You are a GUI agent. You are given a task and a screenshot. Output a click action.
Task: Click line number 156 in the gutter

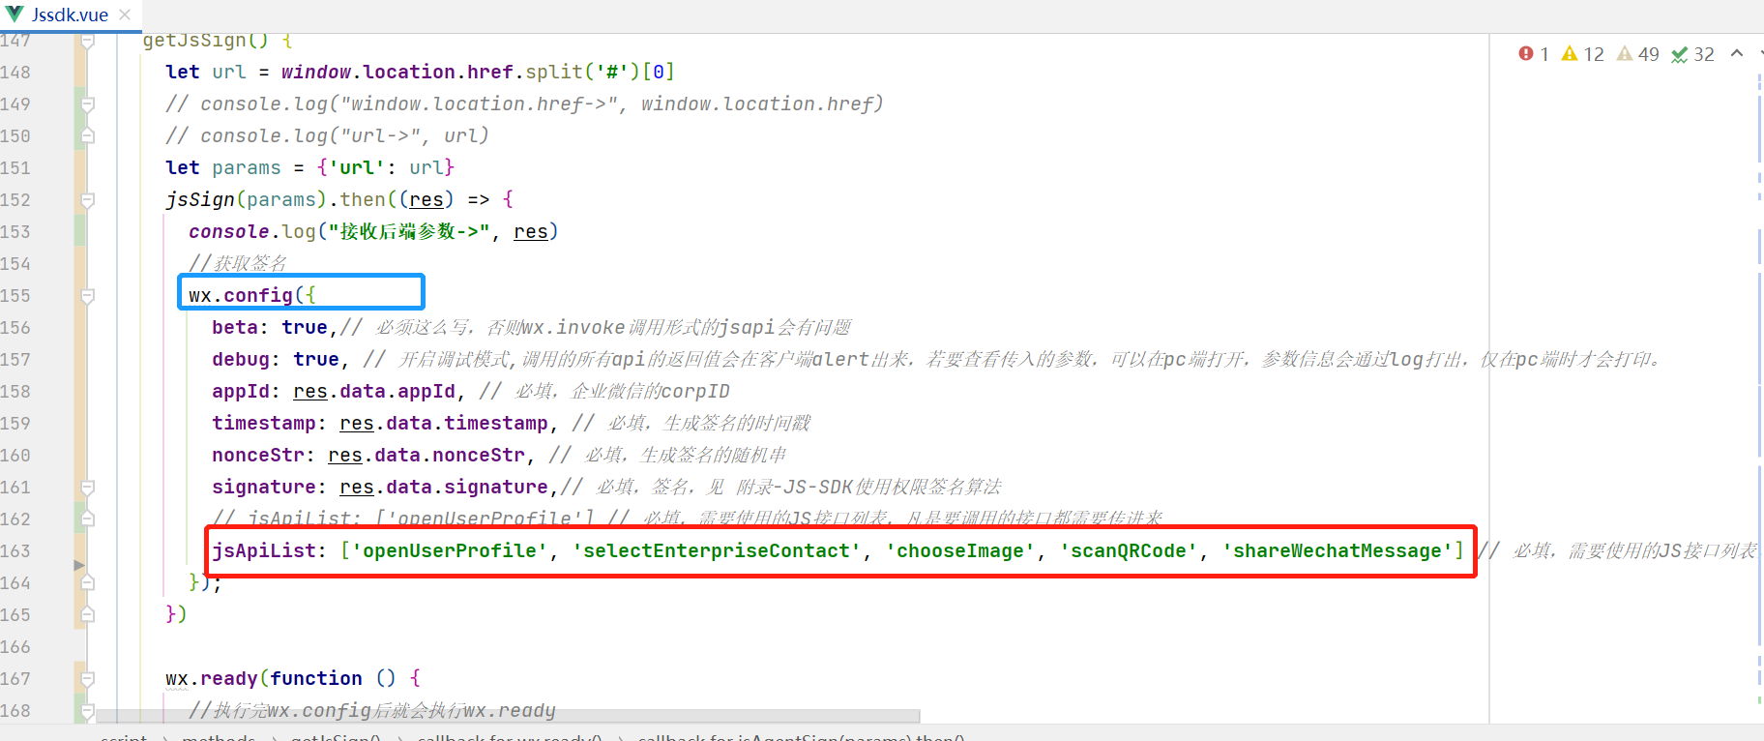click(x=15, y=327)
